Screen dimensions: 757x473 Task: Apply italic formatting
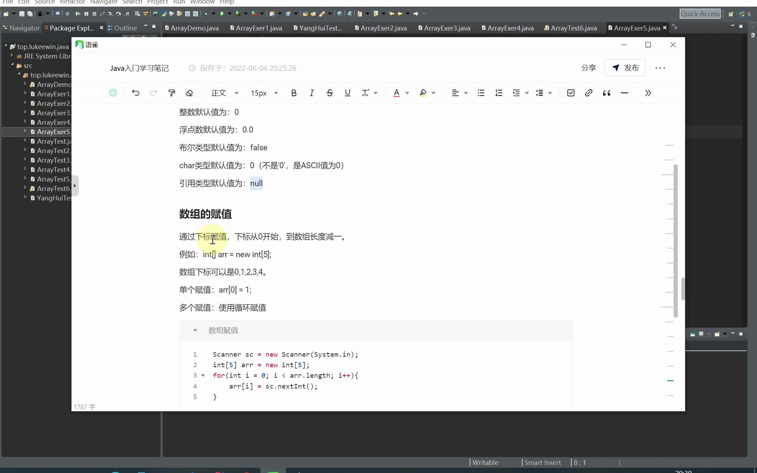pyautogui.click(x=312, y=93)
